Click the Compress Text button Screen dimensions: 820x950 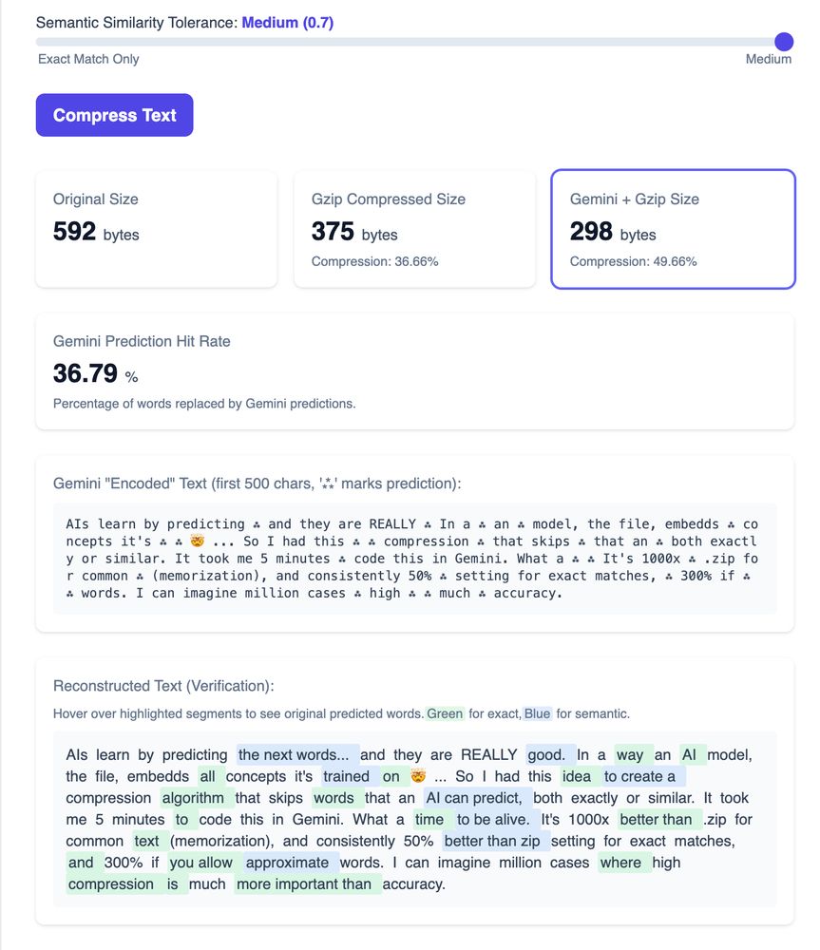(114, 115)
